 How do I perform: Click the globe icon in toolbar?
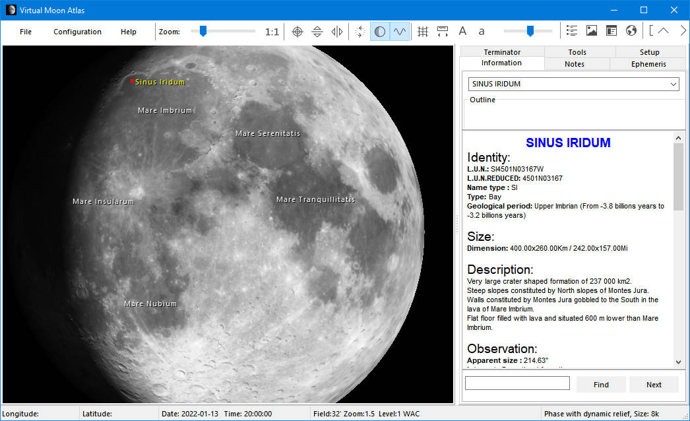631,31
